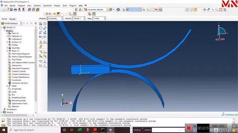Toggle perspective view on icon
The image size is (238, 133).
pos(80,10)
